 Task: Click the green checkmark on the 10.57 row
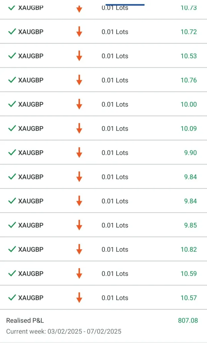click(x=12, y=297)
